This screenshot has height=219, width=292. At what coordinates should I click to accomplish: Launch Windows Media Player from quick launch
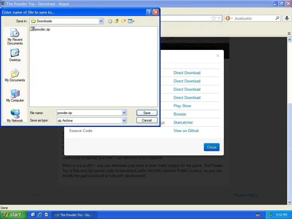[46, 215]
